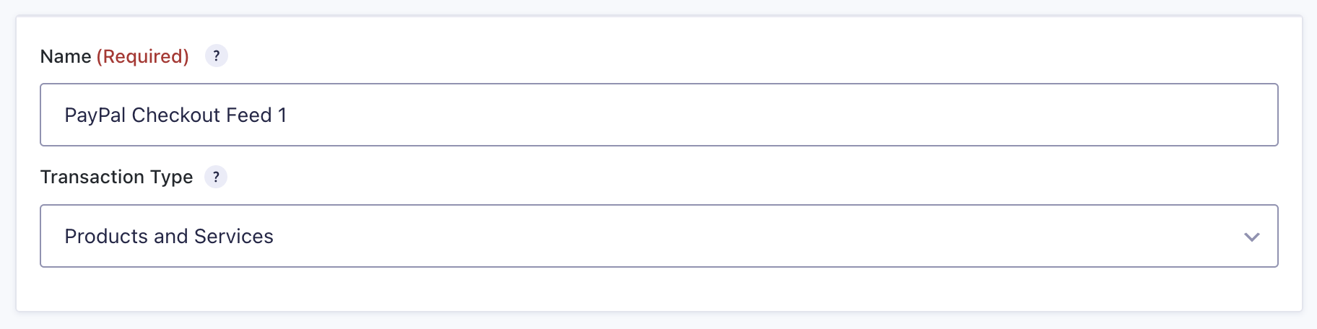Open the tooltip for the Name field
1317x329 pixels.
point(216,56)
